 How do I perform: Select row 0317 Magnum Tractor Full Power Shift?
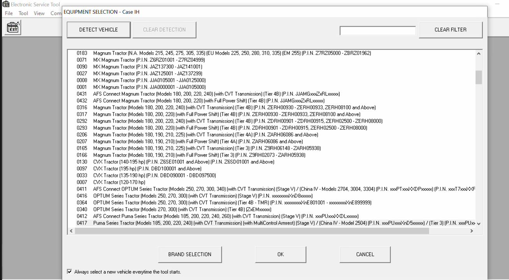(x=271, y=114)
